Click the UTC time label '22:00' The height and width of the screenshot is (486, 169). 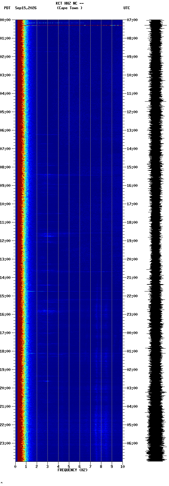(132, 296)
